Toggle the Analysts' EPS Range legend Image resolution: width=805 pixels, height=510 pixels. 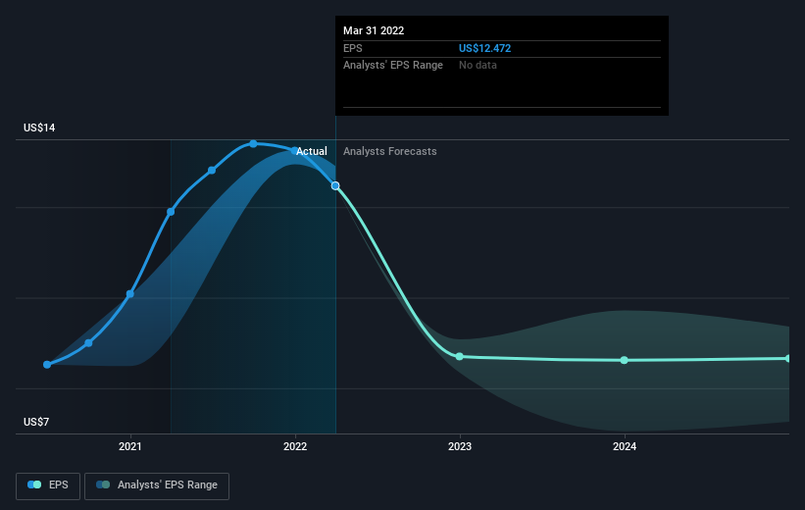pos(157,485)
